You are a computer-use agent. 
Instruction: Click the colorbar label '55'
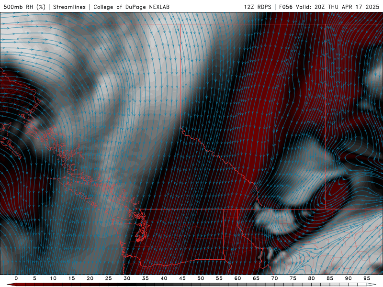[x=219, y=278]
